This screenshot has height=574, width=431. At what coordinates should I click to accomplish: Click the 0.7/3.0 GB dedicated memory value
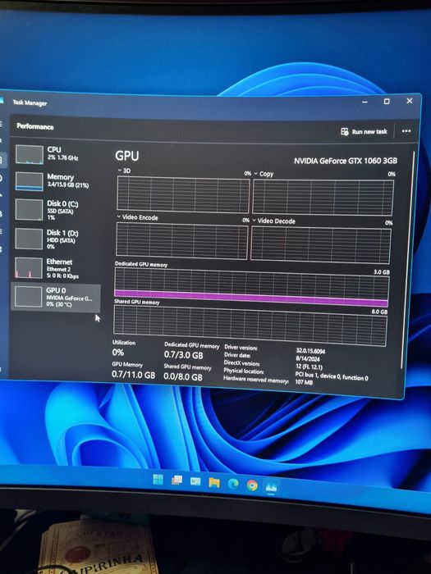click(183, 355)
